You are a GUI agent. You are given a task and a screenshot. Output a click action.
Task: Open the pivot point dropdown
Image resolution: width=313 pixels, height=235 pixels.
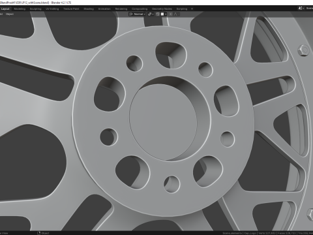pos(151,14)
